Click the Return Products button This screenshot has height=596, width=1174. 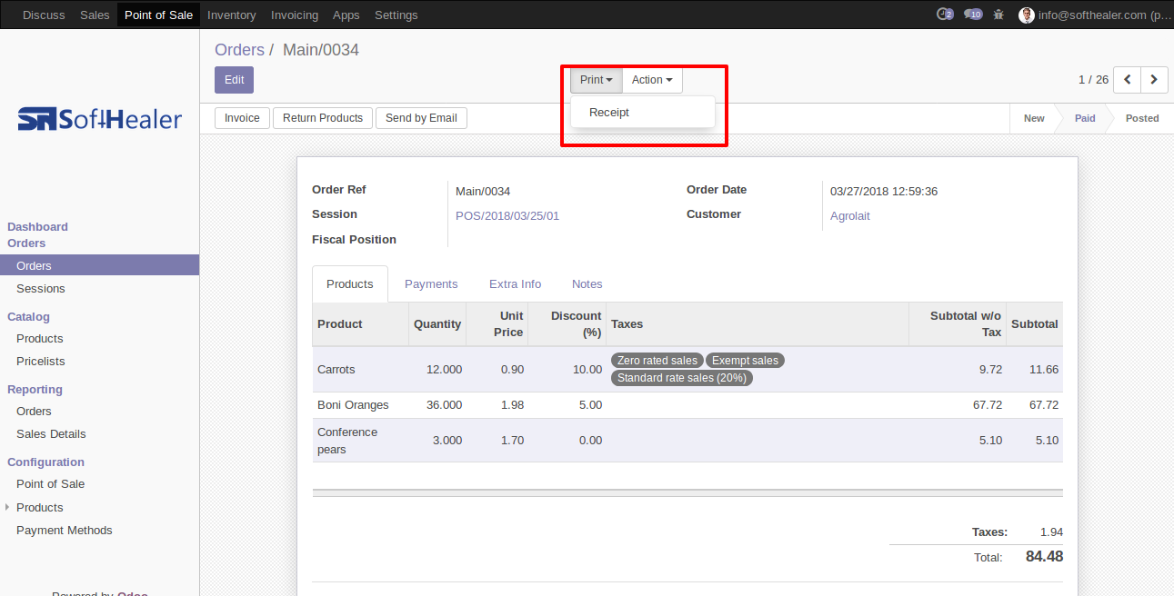coord(323,118)
